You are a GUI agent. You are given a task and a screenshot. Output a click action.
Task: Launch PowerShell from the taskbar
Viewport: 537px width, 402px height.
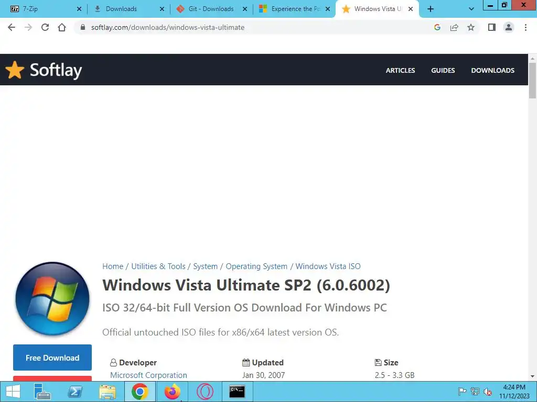tap(74, 392)
